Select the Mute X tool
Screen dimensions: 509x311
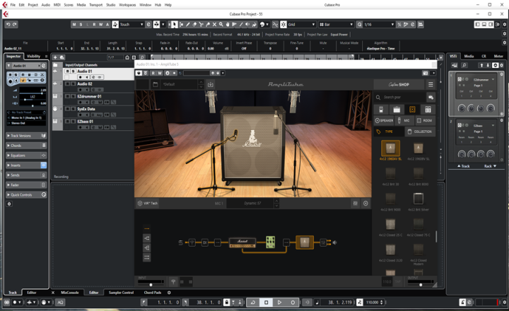214,24
